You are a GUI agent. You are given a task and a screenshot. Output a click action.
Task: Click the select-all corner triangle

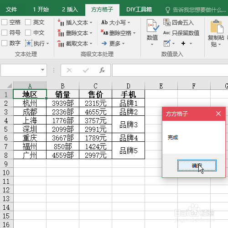pyautogui.click(x=10, y=86)
